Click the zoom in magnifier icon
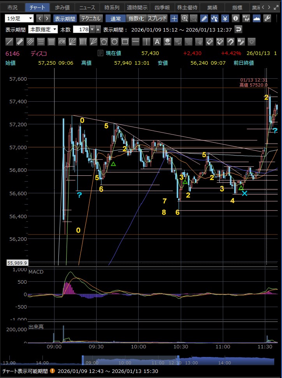This screenshot has width=282, height=378. pyautogui.click(x=185, y=18)
